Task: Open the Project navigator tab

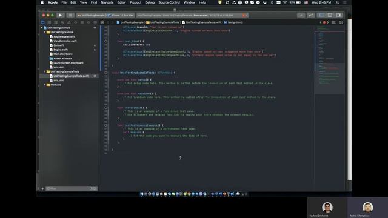Action: click(42, 22)
